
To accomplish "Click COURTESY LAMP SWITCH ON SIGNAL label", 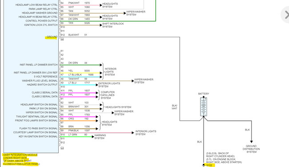I will coord(36,132).
